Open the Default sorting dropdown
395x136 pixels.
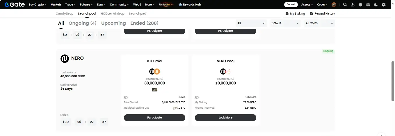285,23
